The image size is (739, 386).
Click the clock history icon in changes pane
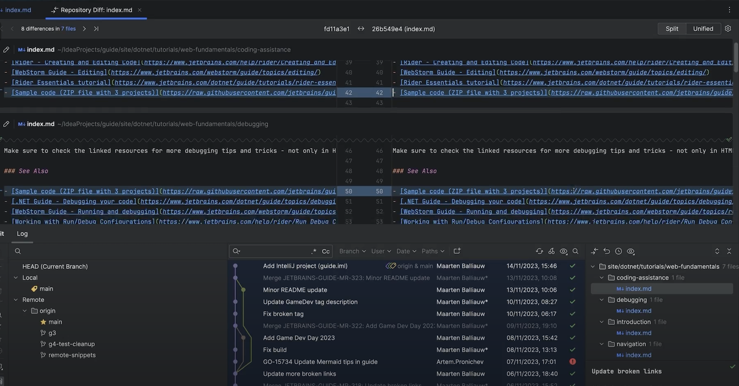(x=618, y=251)
